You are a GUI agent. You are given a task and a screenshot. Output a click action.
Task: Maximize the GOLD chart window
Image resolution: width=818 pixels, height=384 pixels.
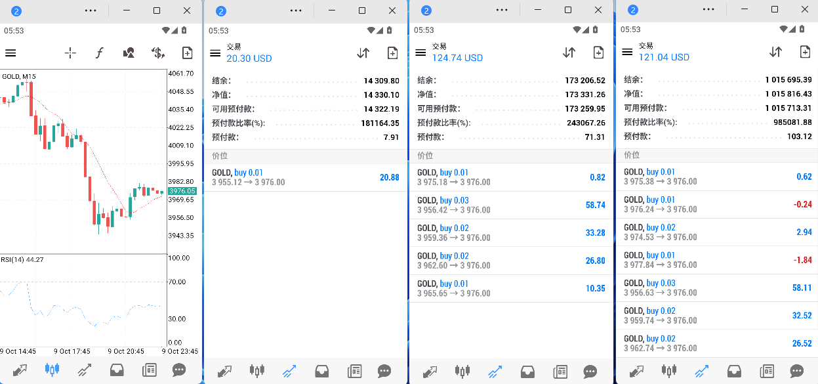[156, 11]
